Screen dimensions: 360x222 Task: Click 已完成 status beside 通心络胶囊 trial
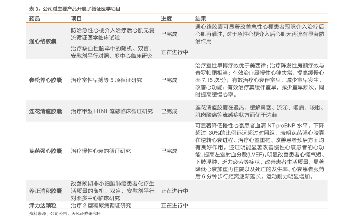[x=169, y=34]
